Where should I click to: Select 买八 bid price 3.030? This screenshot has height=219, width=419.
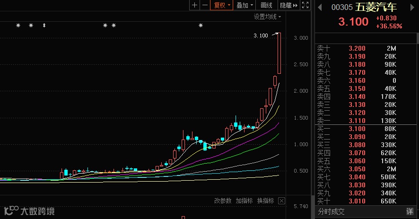[x=357, y=185]
